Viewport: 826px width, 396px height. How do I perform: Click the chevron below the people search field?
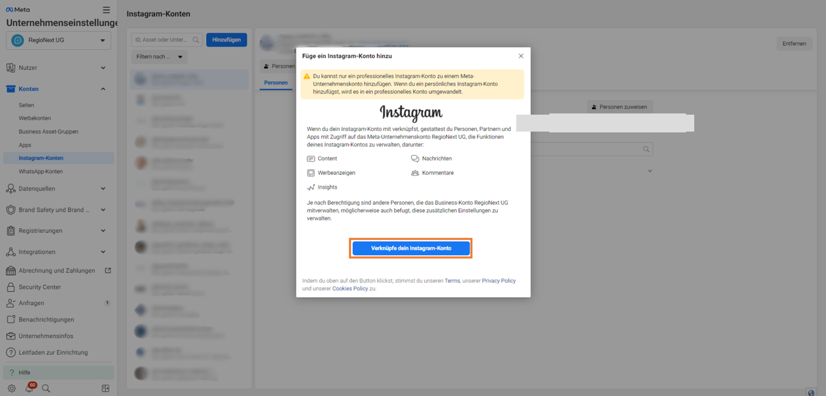pos(650,171)
